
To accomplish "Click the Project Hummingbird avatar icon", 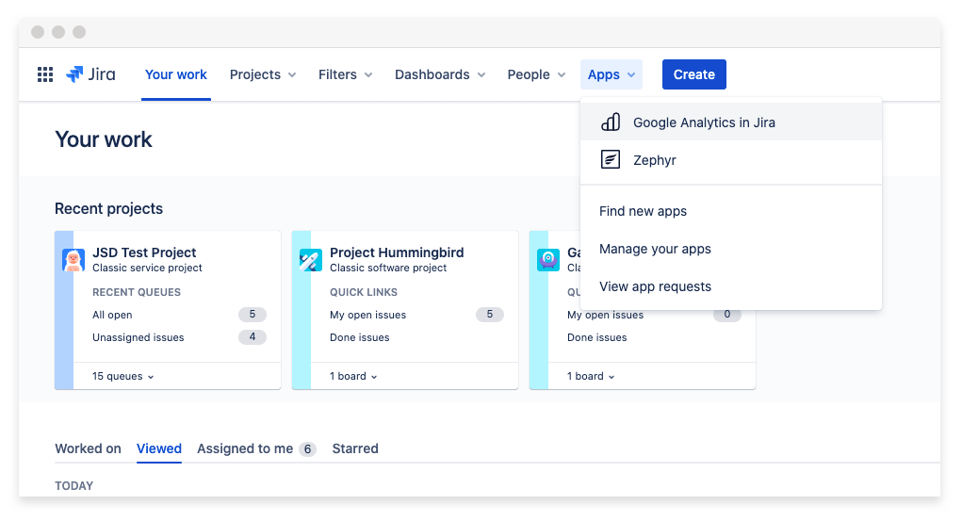I will point(311,260).
